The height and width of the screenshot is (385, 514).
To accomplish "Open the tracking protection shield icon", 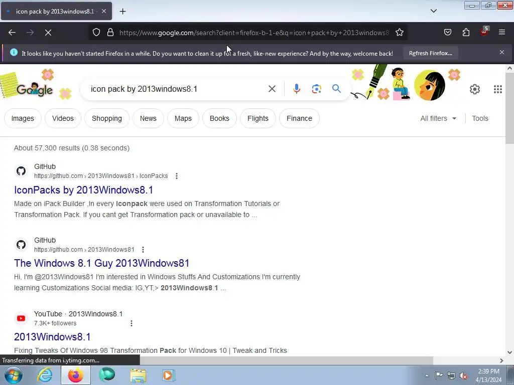I will 96,33.
